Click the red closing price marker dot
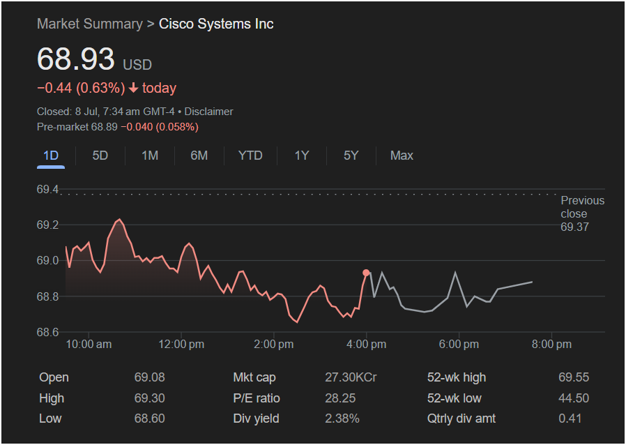626x445 pixels. (x=366, y=273)
